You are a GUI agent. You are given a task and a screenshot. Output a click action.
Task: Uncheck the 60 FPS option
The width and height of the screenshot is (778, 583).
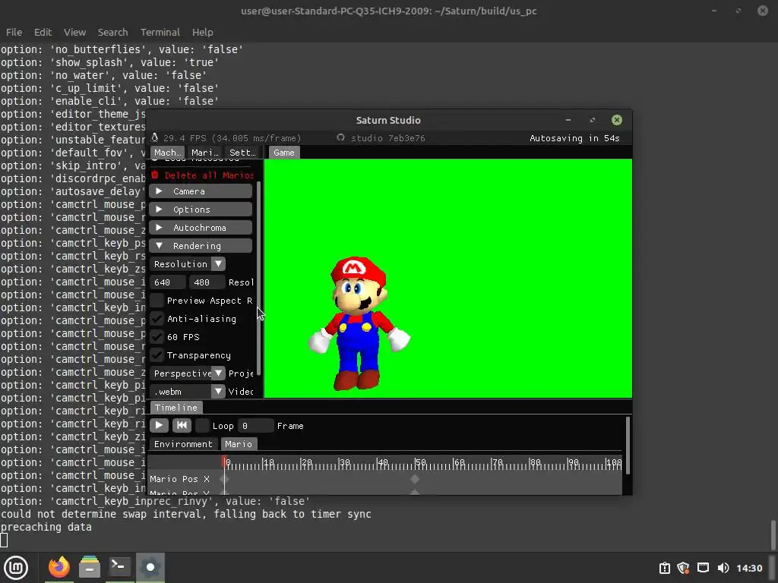(157, 337)
